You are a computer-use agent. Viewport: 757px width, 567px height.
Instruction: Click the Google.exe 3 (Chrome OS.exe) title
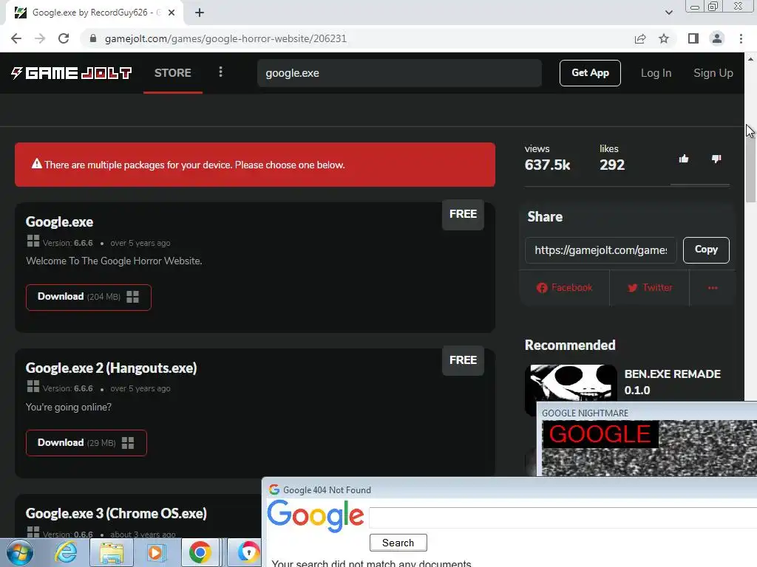point(116,514)
